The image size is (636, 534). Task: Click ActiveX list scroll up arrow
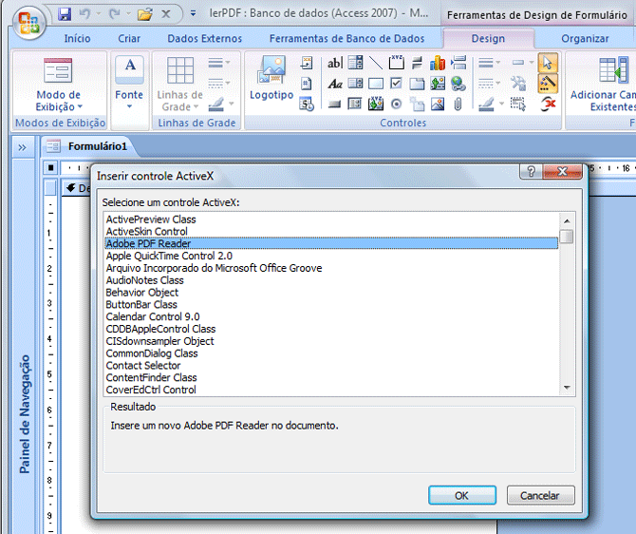click(x=567, y=220)
